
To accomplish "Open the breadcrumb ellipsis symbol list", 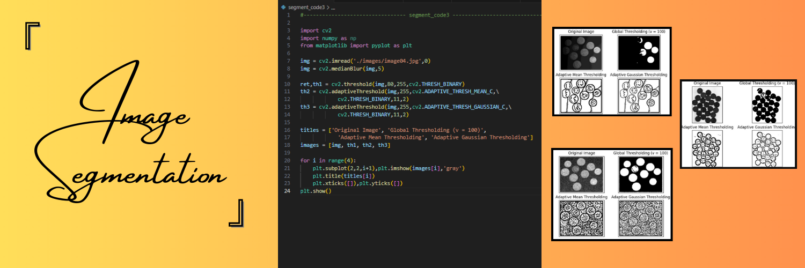I will click(333, 8).
